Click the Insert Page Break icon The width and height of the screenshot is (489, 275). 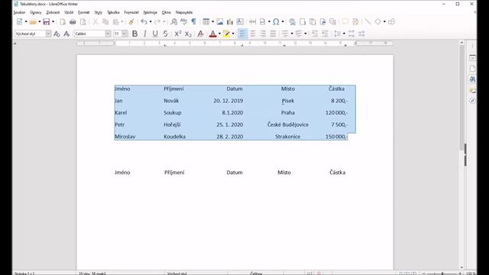[252, 21]
